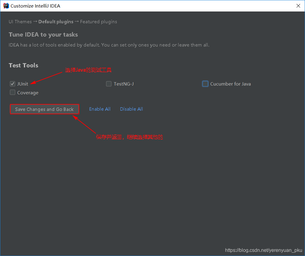Viewport: 305px width, 256px height.
Task: Click the Tune IDEA to your tasks heading
Action: coord(43,34)
